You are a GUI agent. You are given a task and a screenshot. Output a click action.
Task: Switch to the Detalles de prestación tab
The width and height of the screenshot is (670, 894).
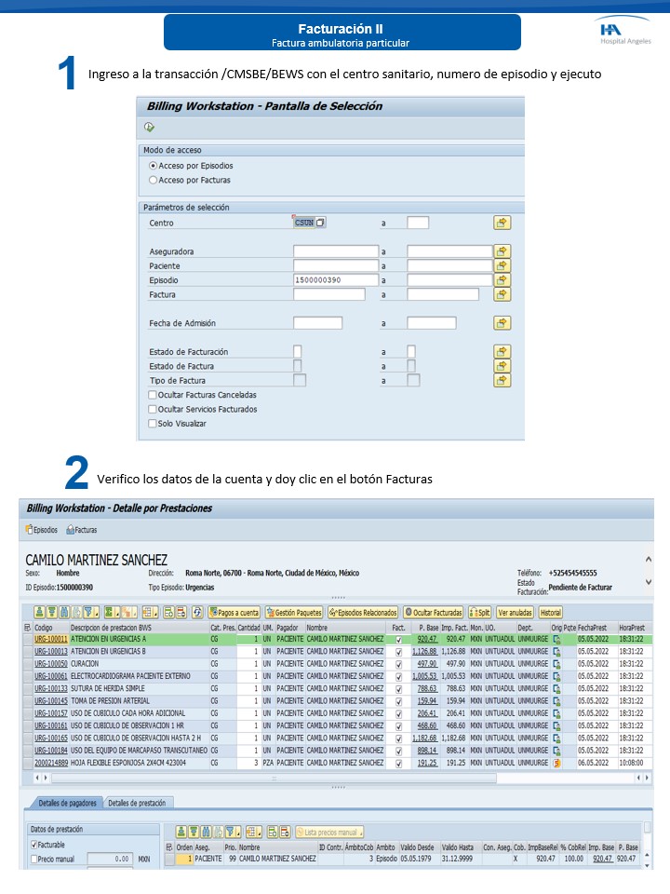click(x=139, y=803)
